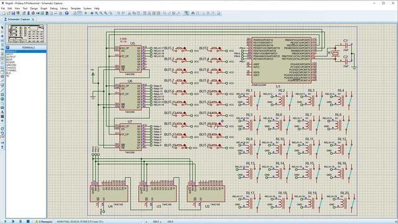
Task: Click the blue Help question-mark icon
Action: point(67,13)
